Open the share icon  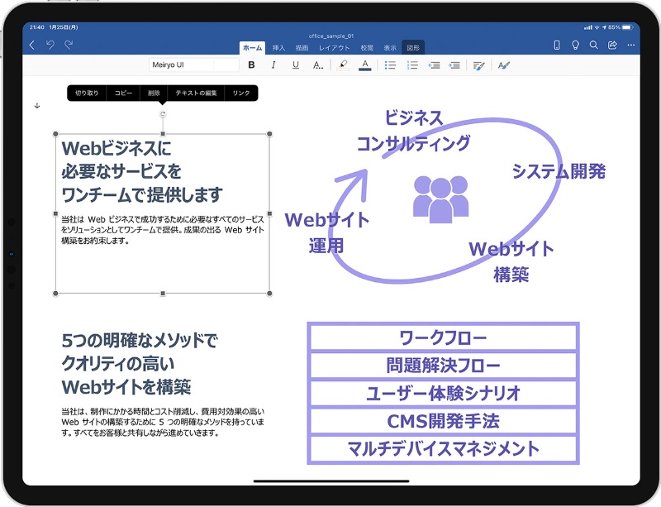click(612, 45)
